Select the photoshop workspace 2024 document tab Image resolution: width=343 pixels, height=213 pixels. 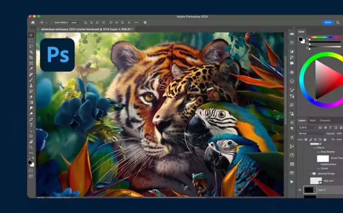pos(87,29)
